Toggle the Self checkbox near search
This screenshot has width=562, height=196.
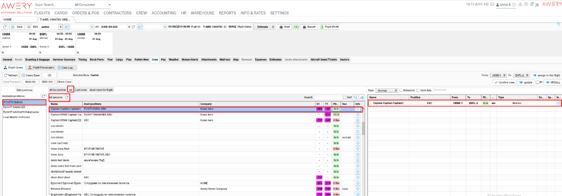click(345, 97)
